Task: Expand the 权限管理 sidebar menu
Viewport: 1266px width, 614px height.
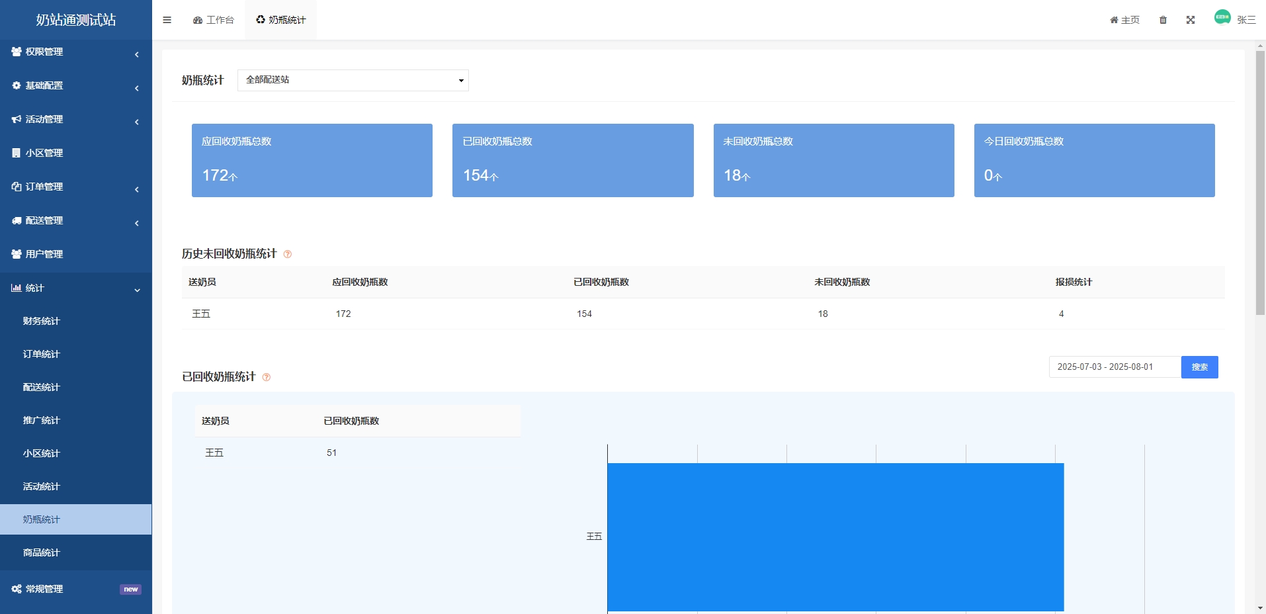Action: (x=75, y=52)
